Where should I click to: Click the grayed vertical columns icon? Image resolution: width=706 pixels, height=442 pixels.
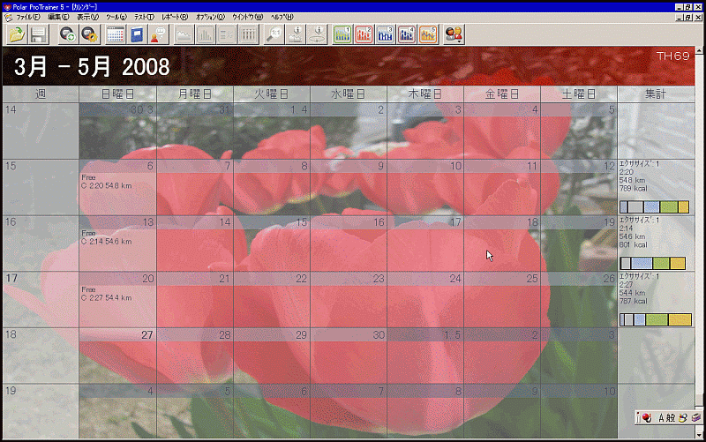[249, 34]
